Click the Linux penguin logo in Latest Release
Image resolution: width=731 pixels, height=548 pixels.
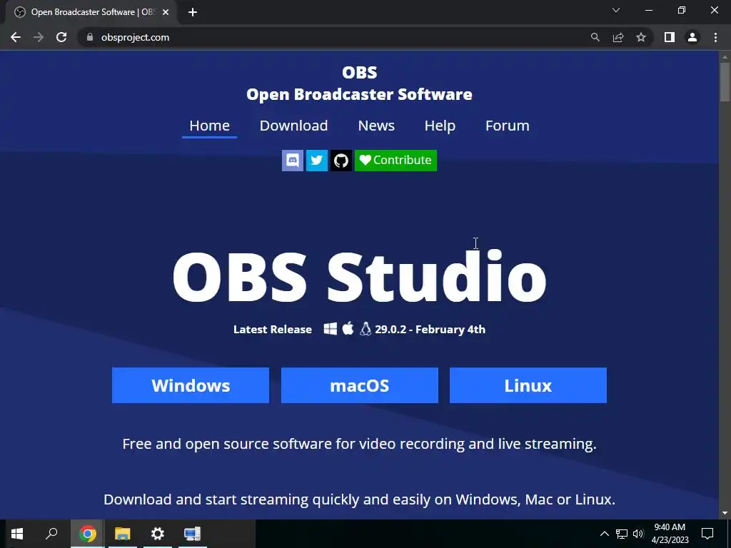pyautogui.click(x=365, y=329)
